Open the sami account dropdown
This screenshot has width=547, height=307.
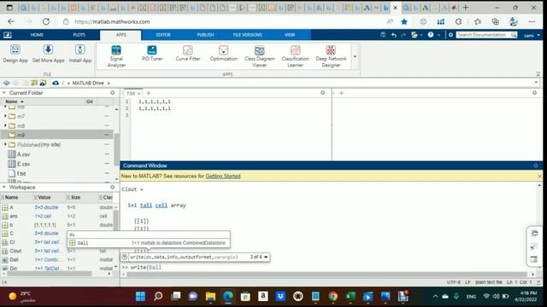click(x=532, y=35)
